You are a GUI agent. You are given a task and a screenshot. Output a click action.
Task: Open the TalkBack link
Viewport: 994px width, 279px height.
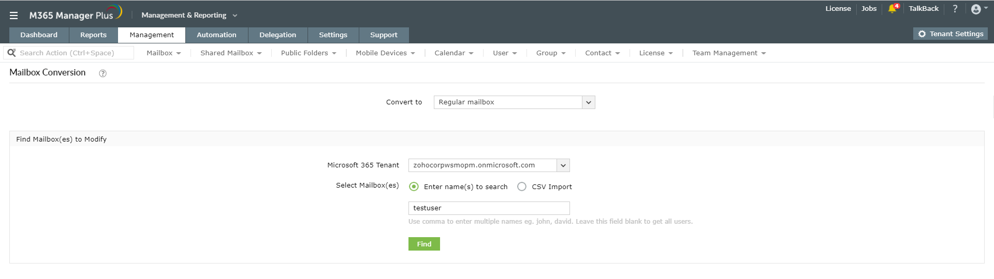coord(924,9)
